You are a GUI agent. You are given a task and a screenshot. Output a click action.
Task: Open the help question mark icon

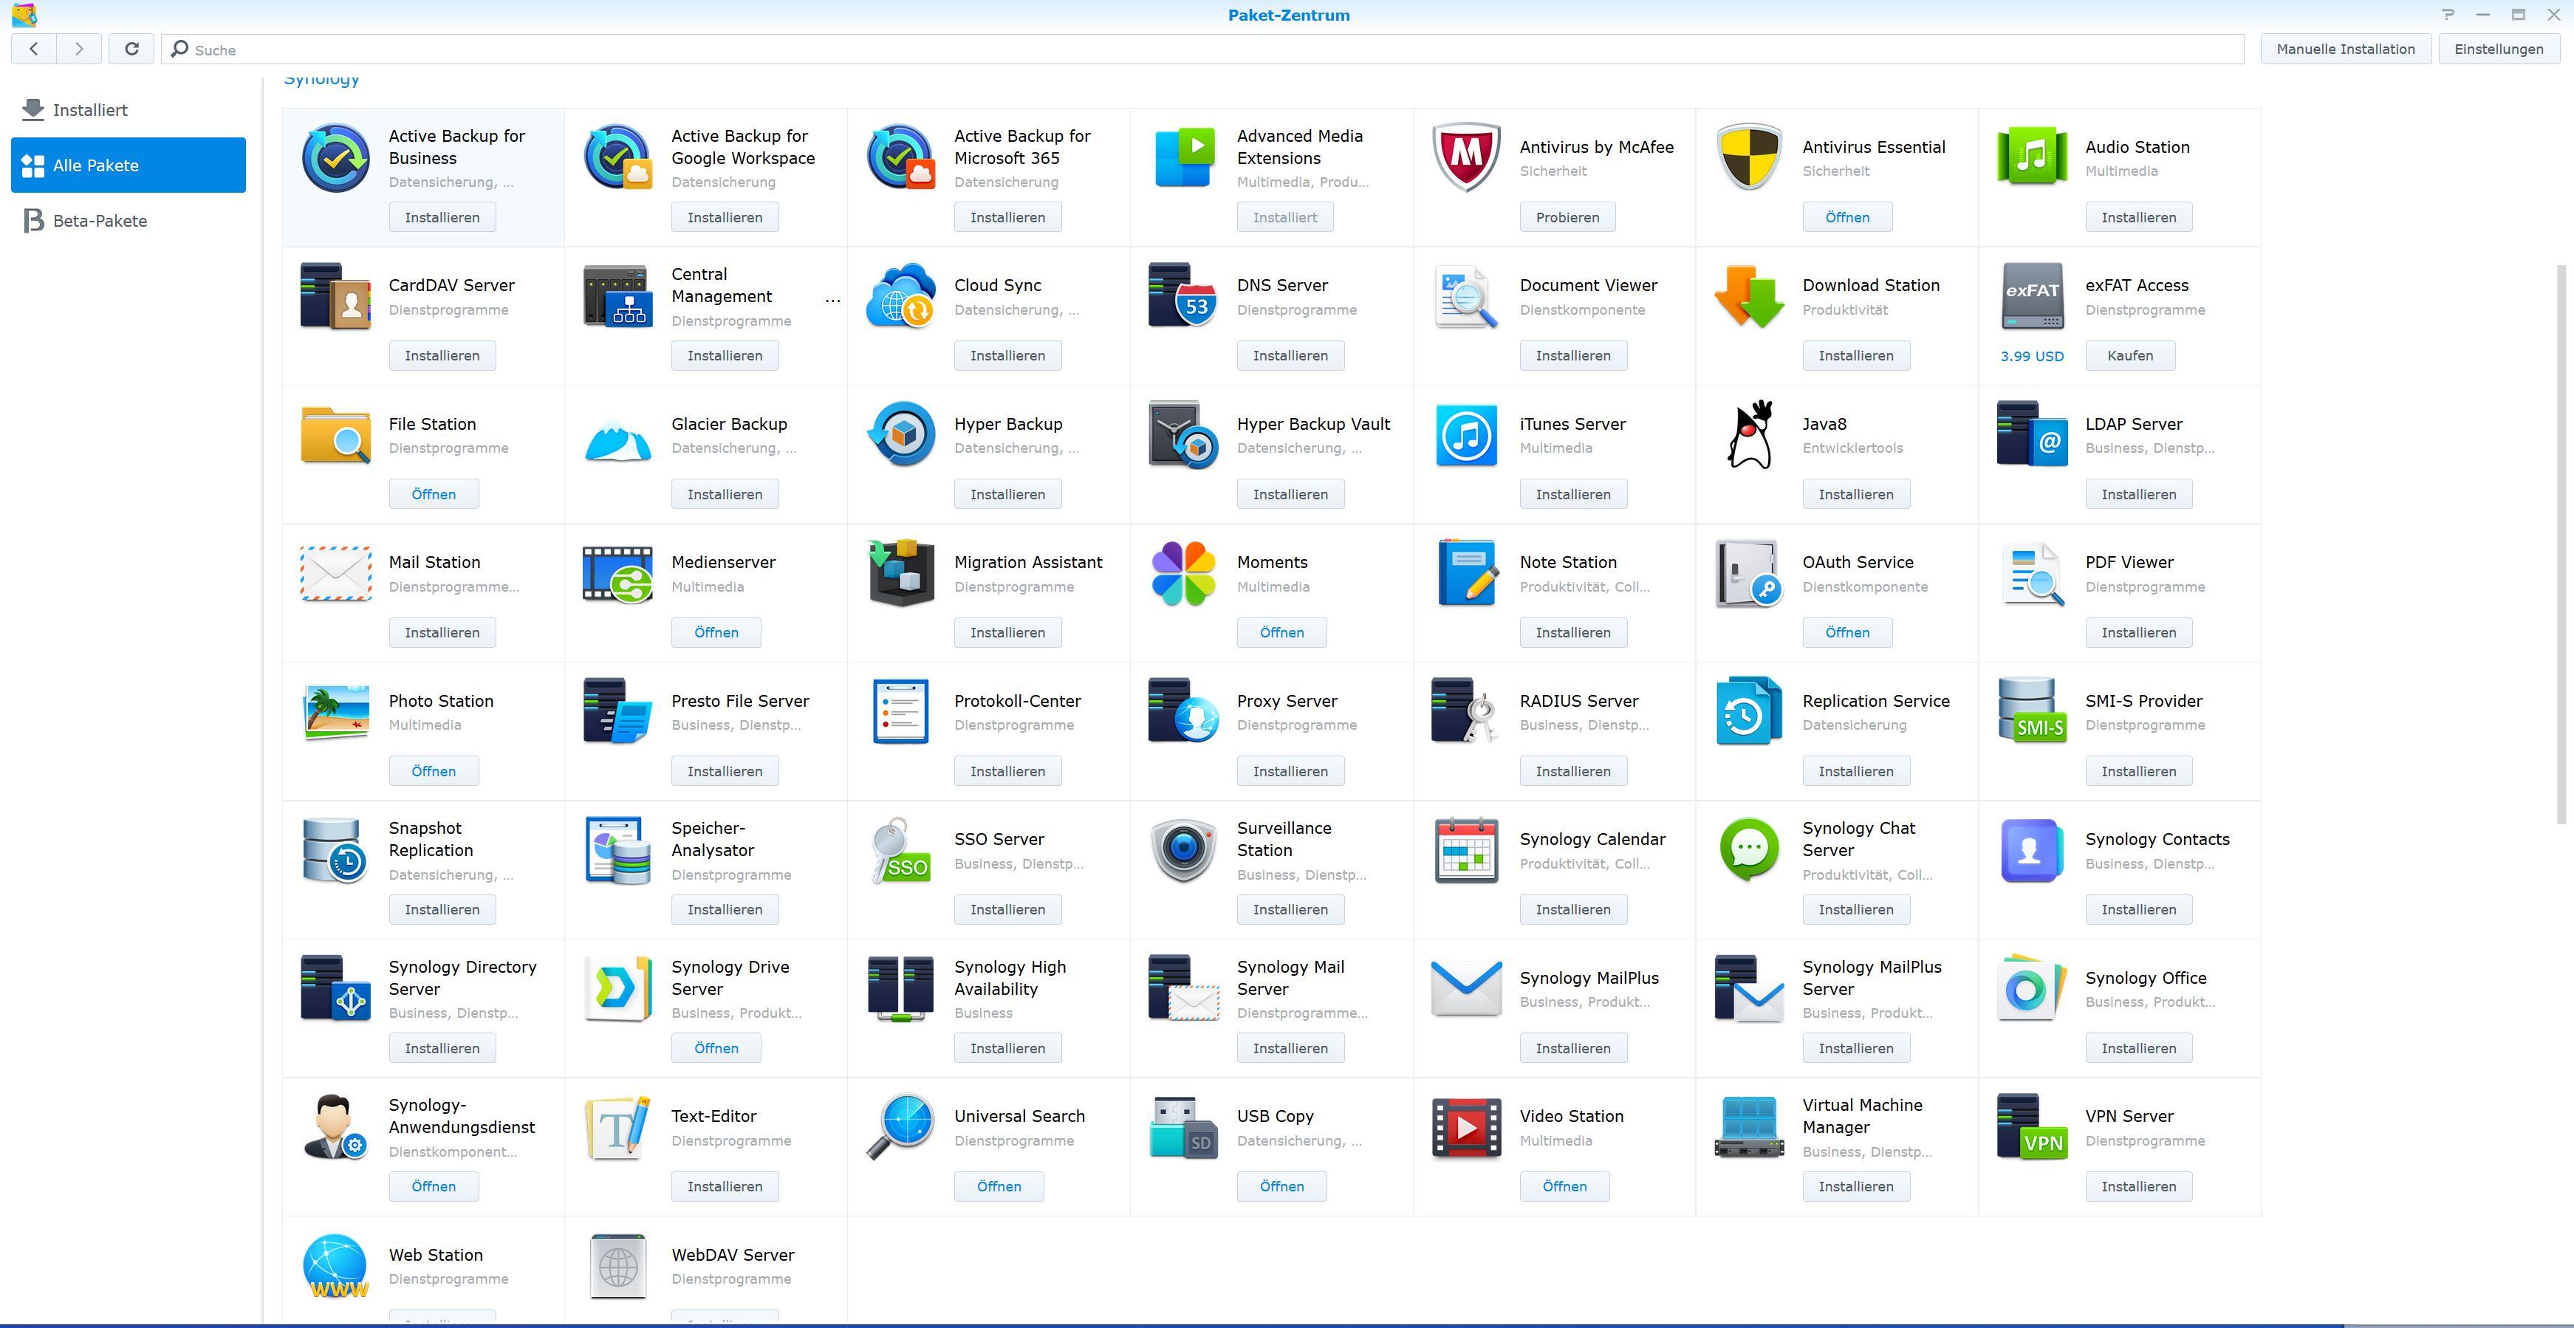(x=2447, y=15)
